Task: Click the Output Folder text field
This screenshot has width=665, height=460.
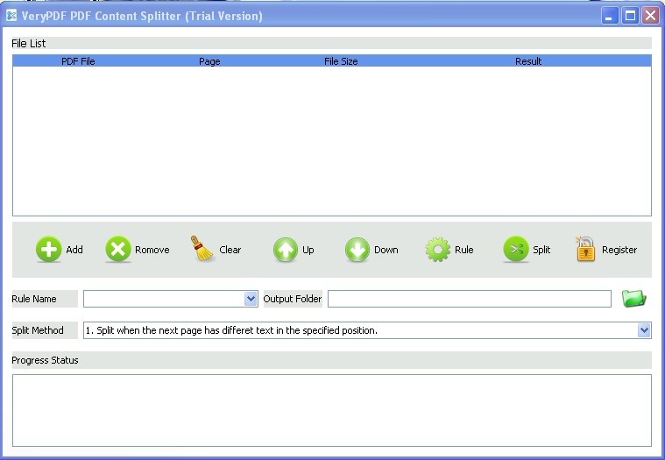Action: 470,299
